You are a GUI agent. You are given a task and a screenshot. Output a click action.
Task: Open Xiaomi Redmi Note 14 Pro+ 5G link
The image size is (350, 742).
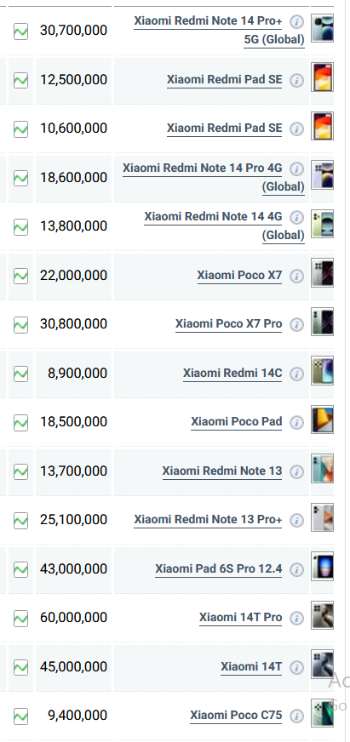219,31
